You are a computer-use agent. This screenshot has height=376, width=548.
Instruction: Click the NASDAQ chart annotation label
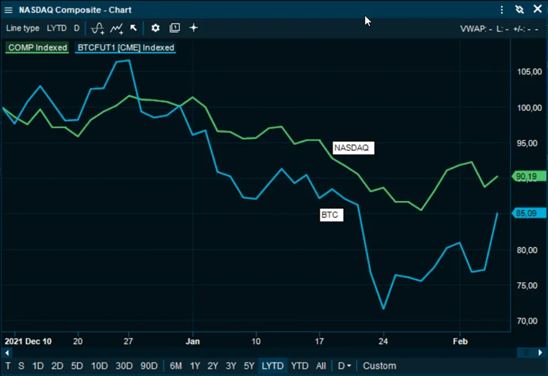point(353,148)
